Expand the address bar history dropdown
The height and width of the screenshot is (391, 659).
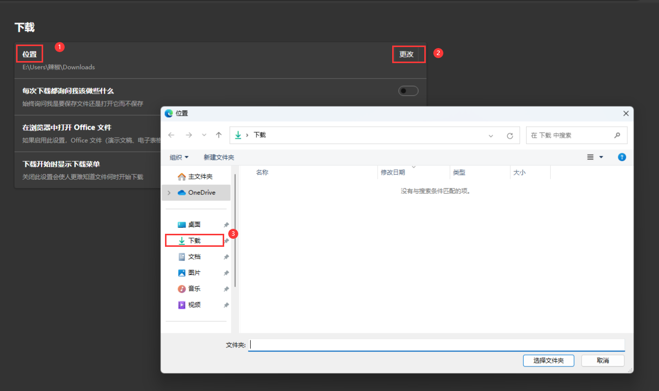[491, 136]
